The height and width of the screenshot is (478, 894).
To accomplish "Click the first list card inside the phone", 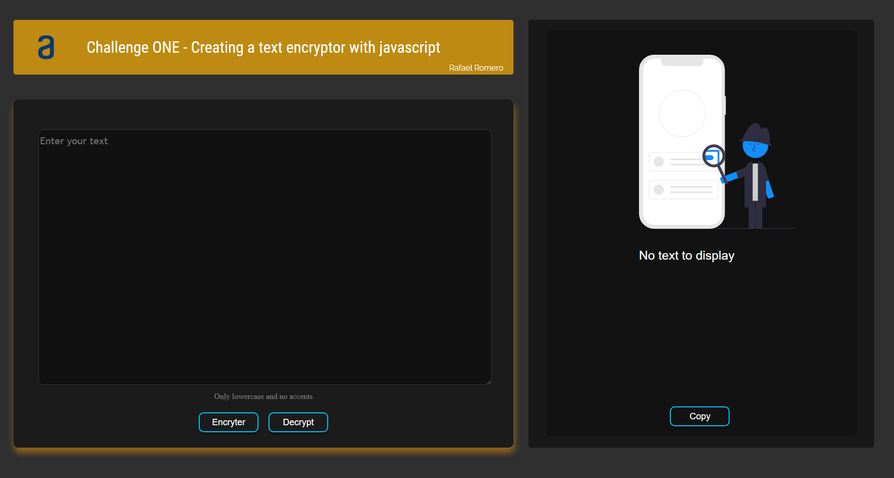I will click(682, 161).
